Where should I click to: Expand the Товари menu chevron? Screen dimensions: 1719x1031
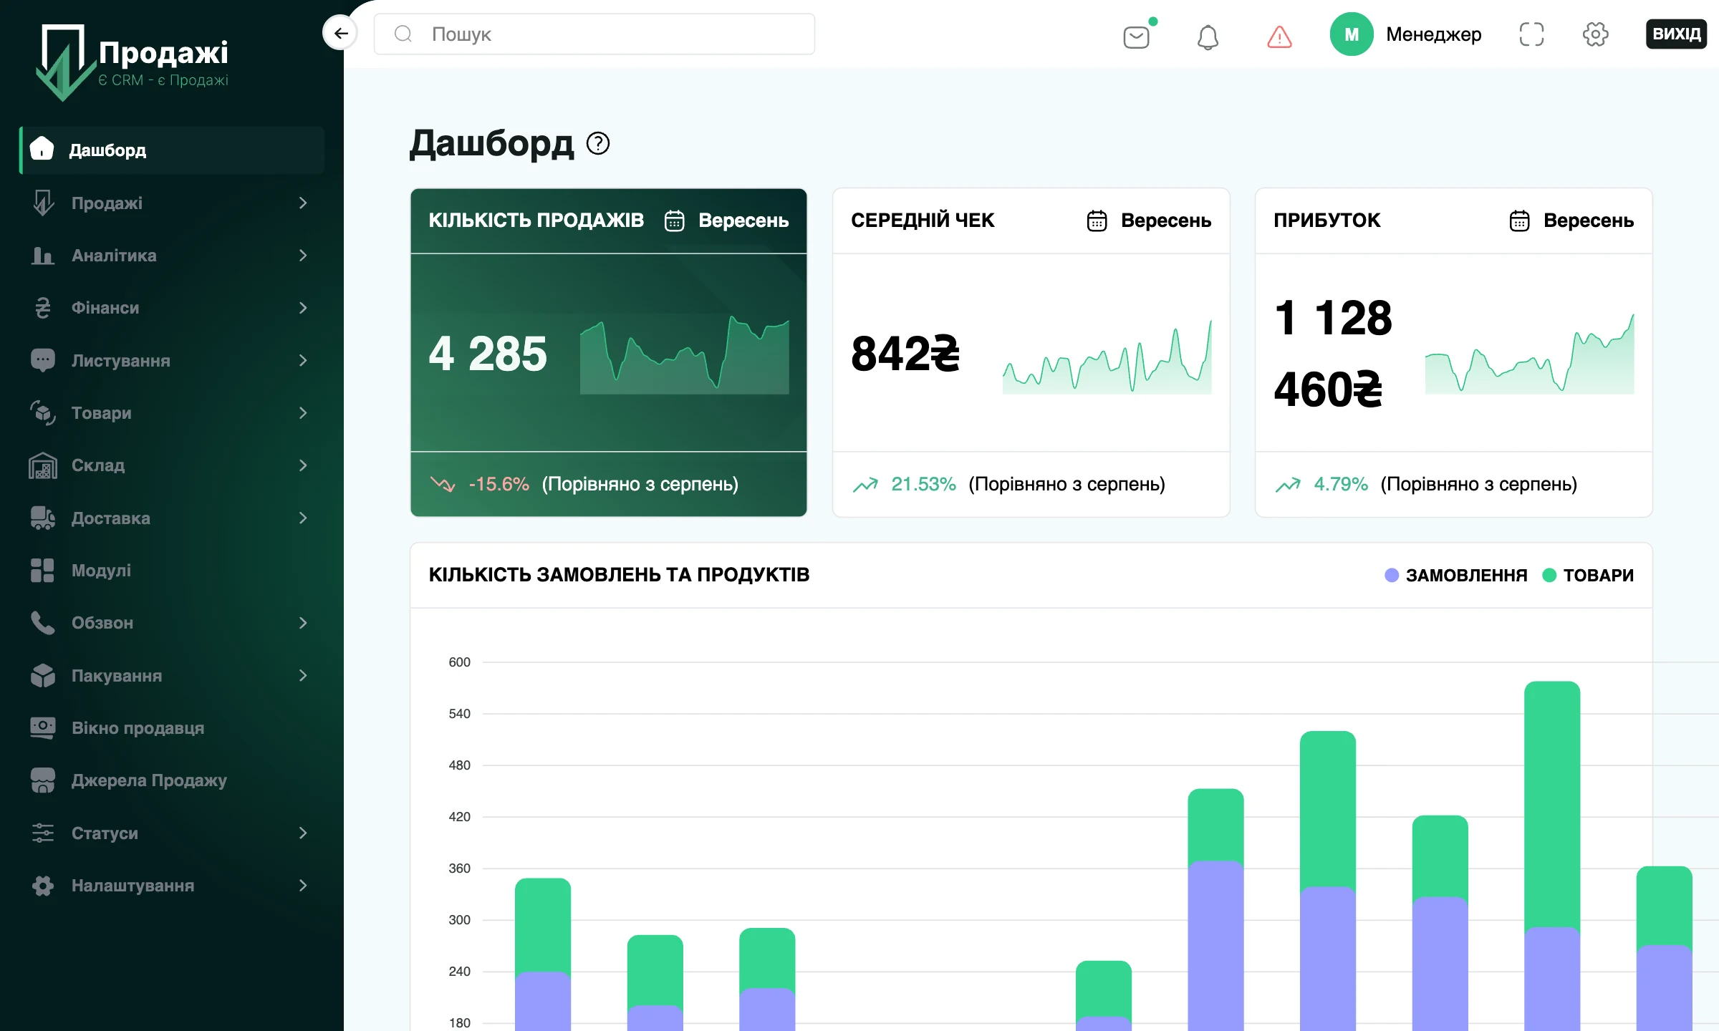[303, 412]
